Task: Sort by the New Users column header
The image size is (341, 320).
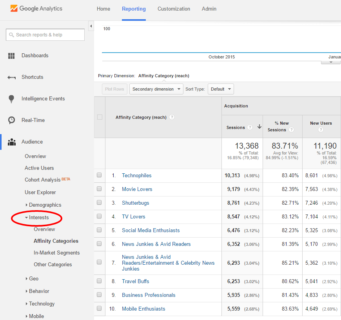Action: (321, 124)
